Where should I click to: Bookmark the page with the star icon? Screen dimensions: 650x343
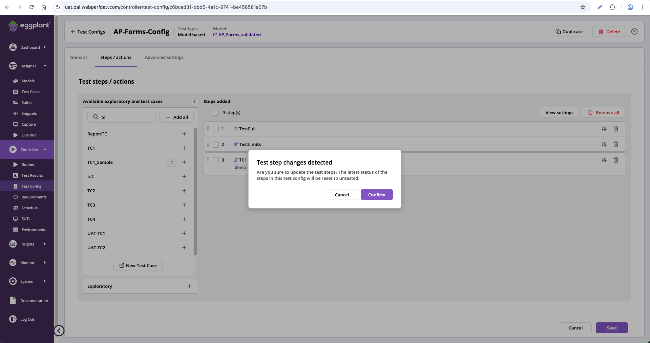[583, 7]
